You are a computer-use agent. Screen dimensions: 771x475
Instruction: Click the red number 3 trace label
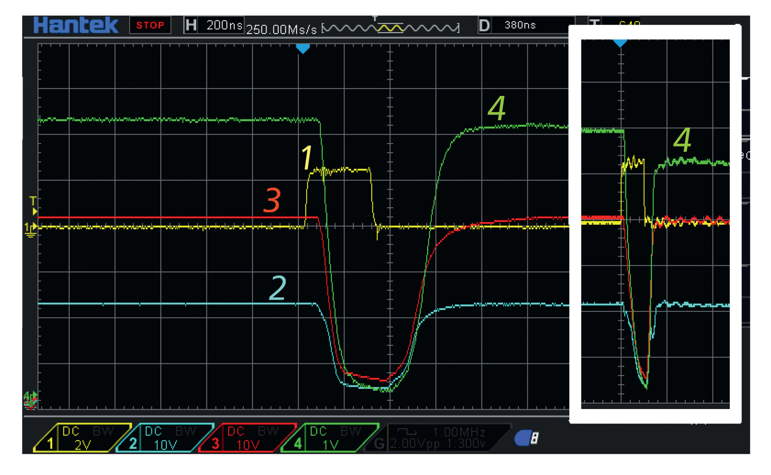click(272, 200)
